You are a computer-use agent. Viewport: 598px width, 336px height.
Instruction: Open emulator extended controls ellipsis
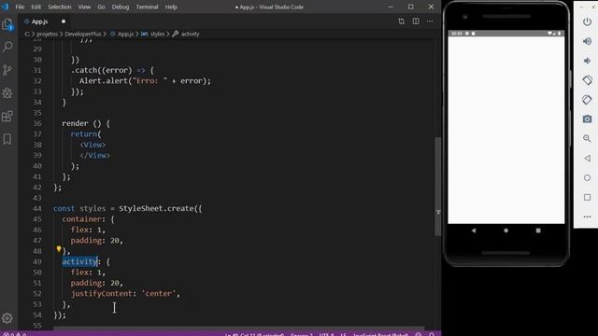[587, 217]
